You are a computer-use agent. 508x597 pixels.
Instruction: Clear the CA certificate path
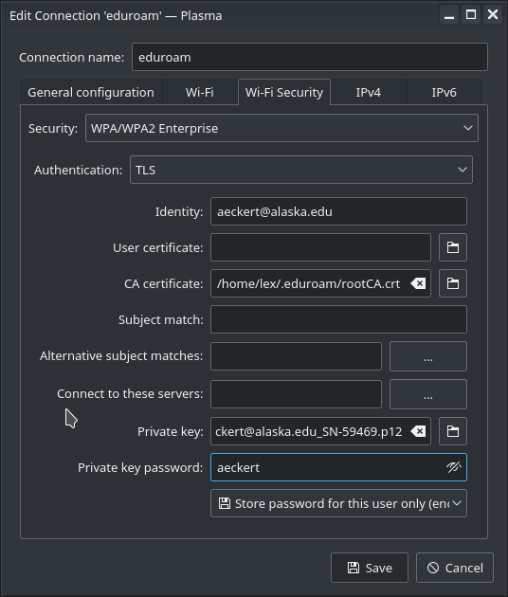point(418,283)
